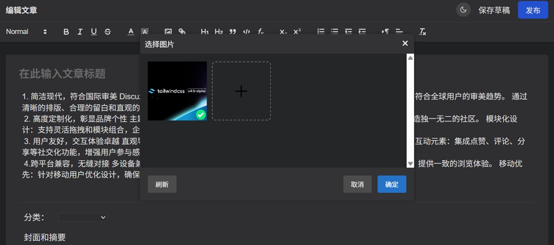Viewport: 554px width, 245px height.
Task: Insert a blockquote
Action: tap(232, 32)
